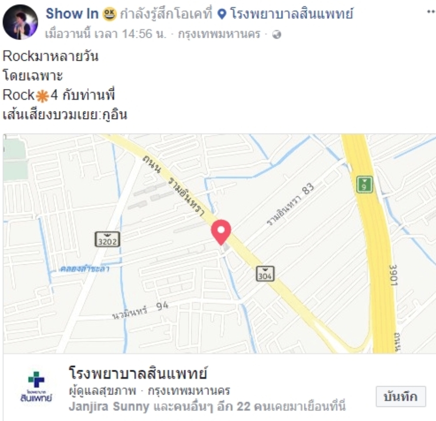
Task: Click the route 304 road badge
Action: pyautogui.click(x=265, y=274)
